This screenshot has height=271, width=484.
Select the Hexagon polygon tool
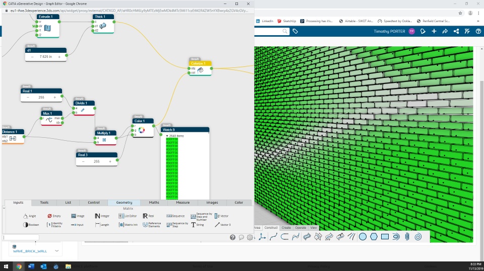[374, 236]
